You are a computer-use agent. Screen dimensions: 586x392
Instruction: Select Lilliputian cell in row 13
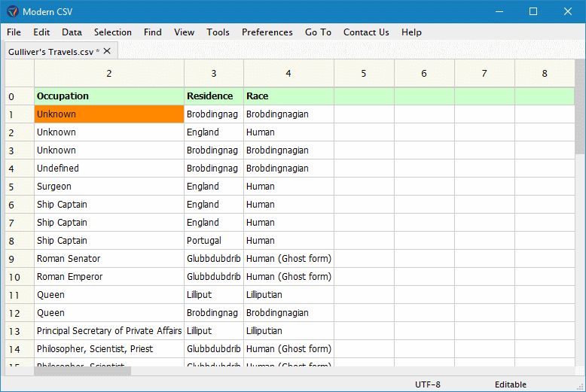coord(288,331)
